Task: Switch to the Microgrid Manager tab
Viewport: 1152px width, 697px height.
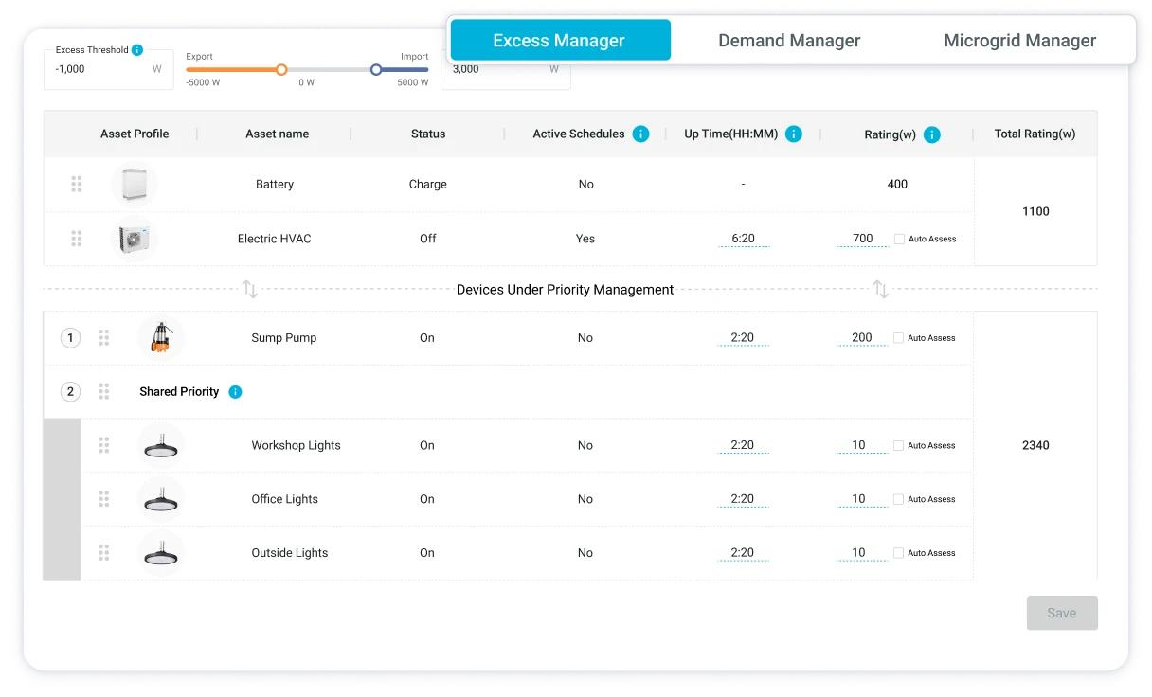Action: point(1019,40)
